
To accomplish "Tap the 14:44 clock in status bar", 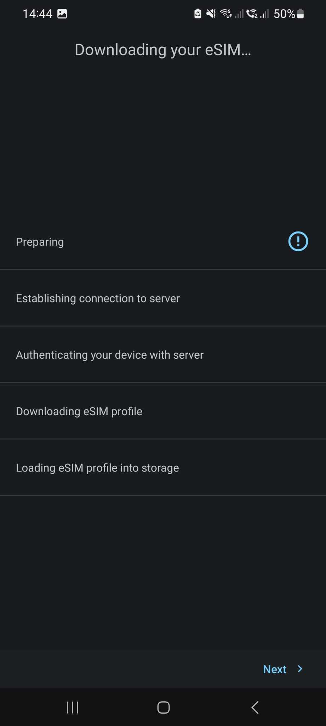I will (38, 14).
